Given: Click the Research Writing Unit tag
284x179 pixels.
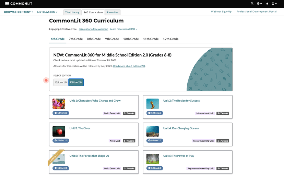Looking at the screenshot, I should click(203, 141).
